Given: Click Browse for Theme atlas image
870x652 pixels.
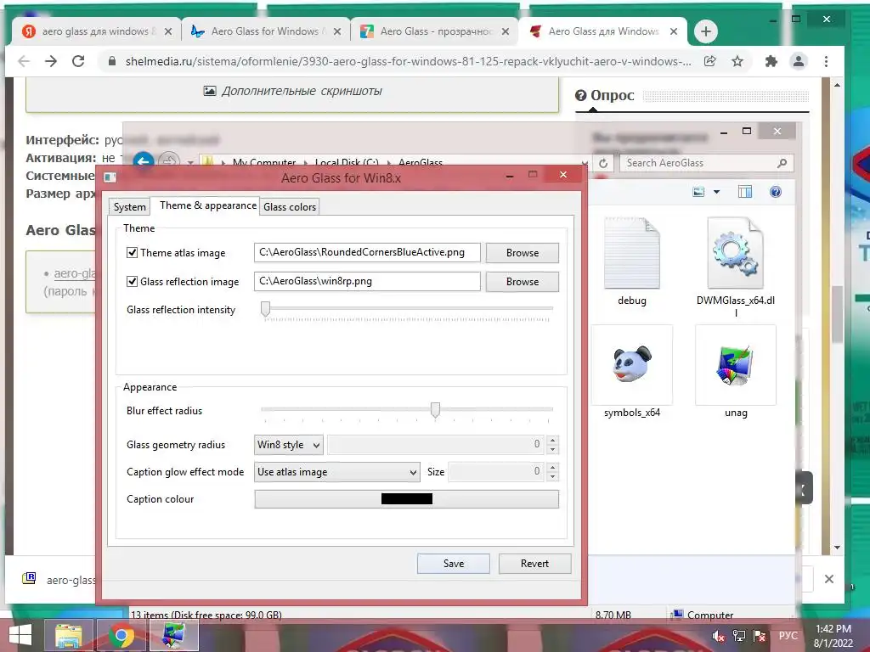Looking at the screenshot, I should click(523, 253).
